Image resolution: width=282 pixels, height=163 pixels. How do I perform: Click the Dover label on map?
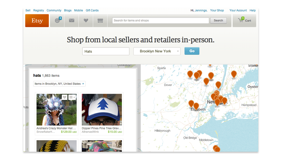(168, 85)
